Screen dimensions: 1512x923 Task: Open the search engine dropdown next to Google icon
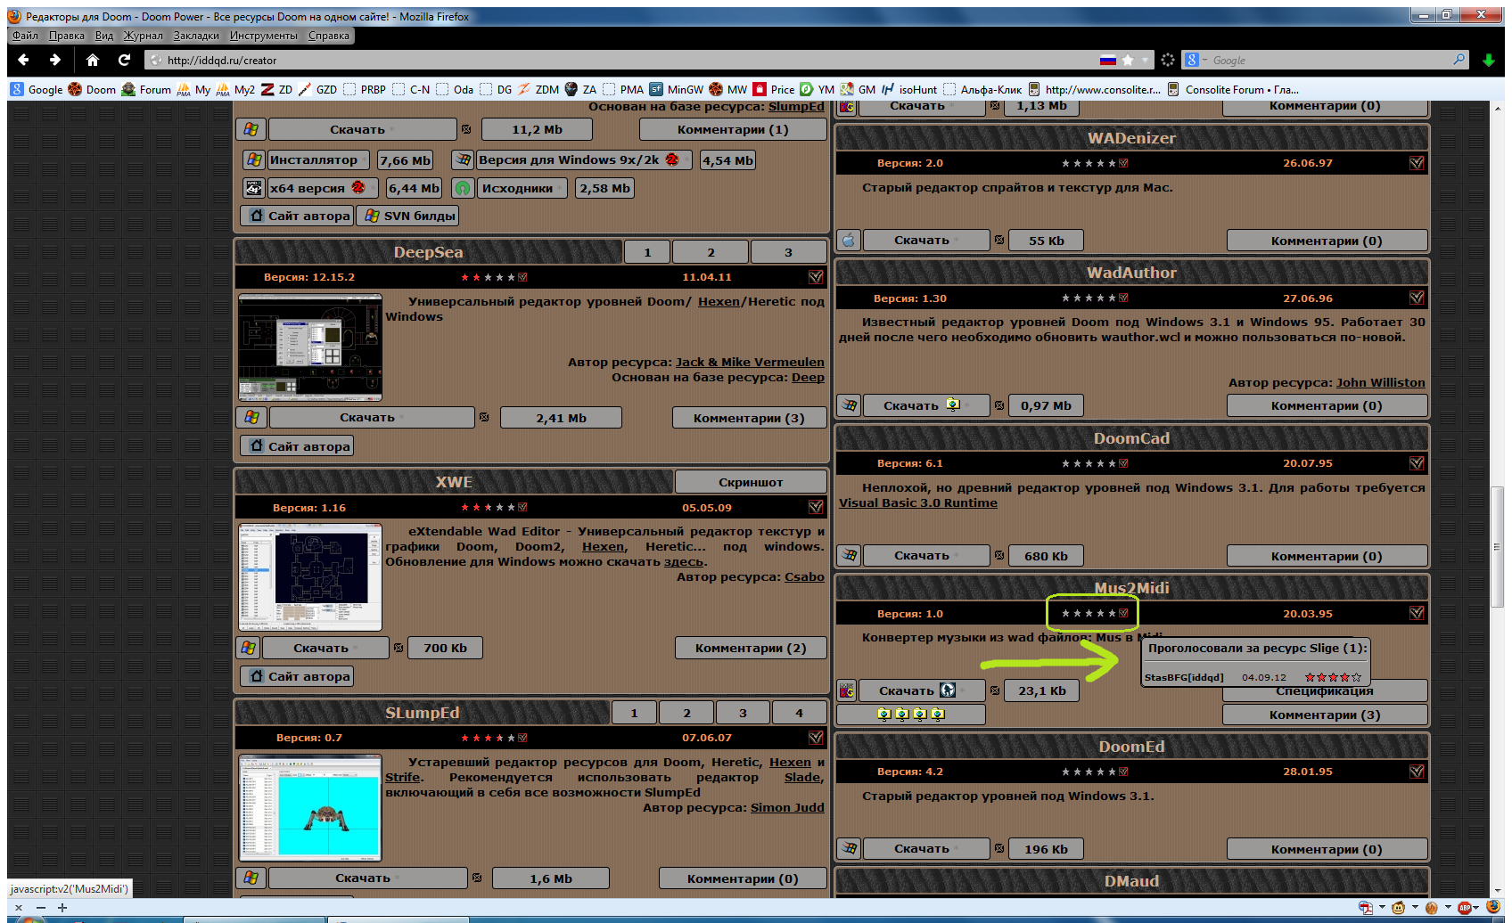[1204, 61]
